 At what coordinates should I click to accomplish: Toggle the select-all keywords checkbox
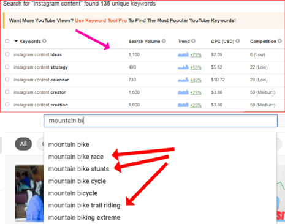point(7,41)
